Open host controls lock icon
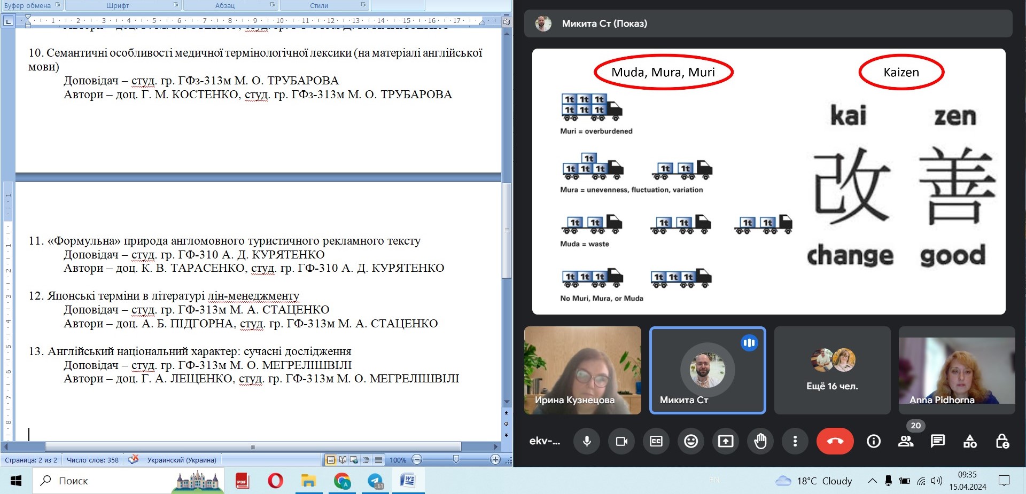1026x494 pixels. (x=1002, y=441)
